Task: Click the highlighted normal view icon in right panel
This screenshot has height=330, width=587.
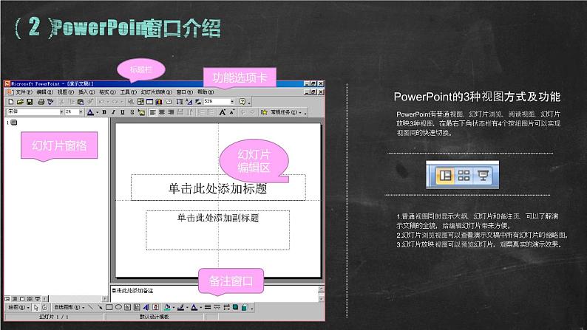Action: [445, 175]
